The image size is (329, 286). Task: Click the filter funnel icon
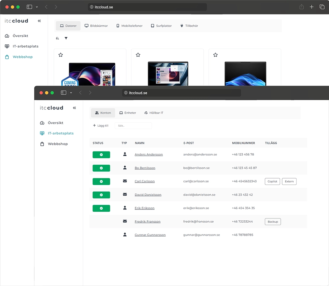click(x=66, y=38)
